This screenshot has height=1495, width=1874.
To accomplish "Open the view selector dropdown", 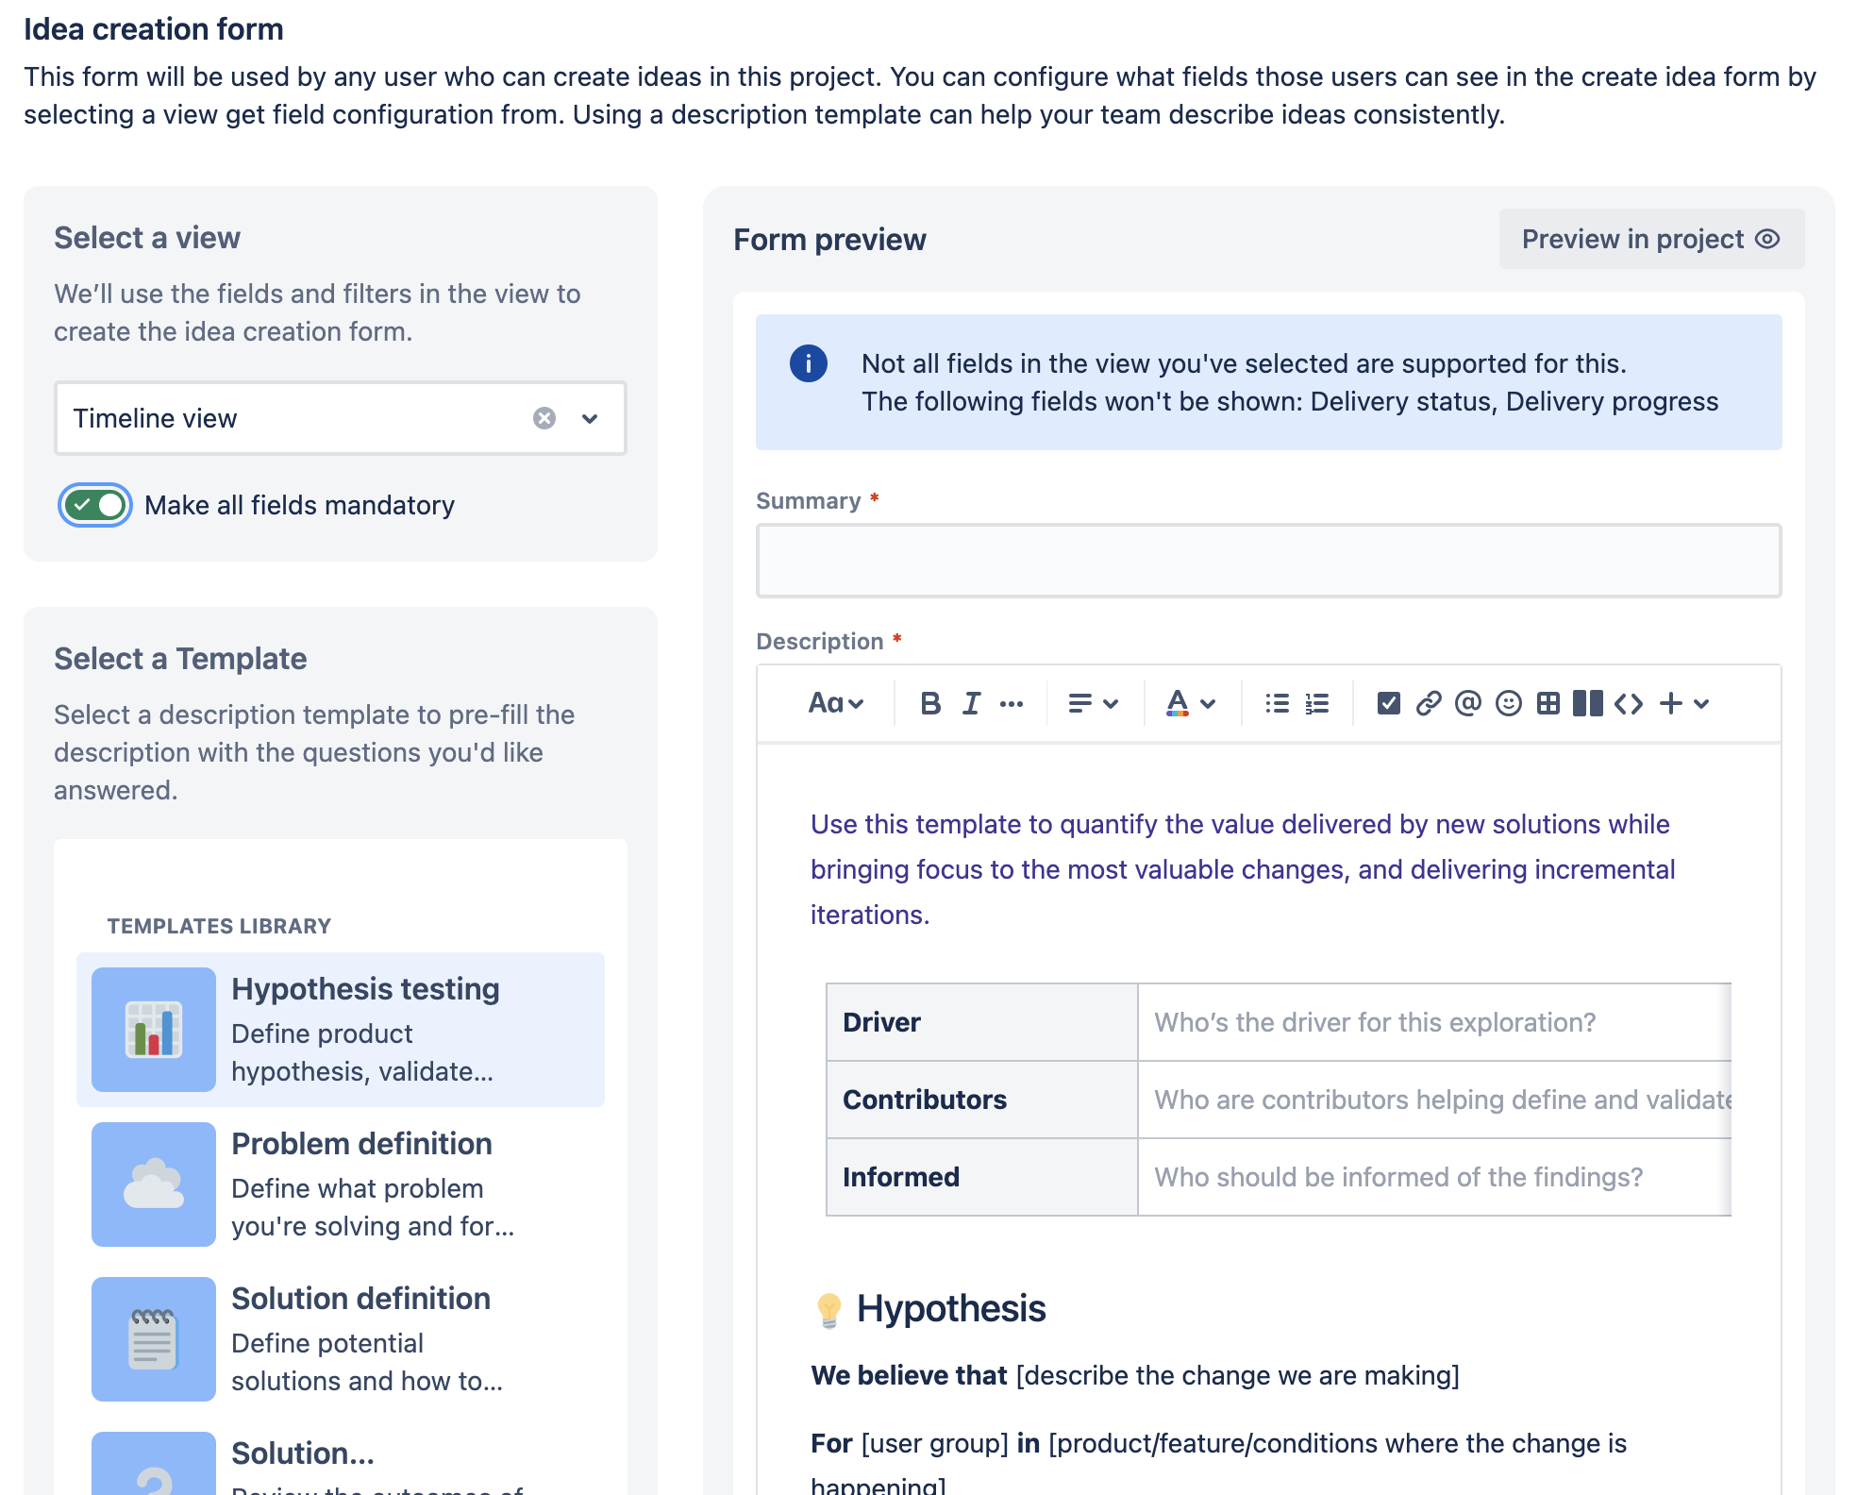I will point(591,418).
